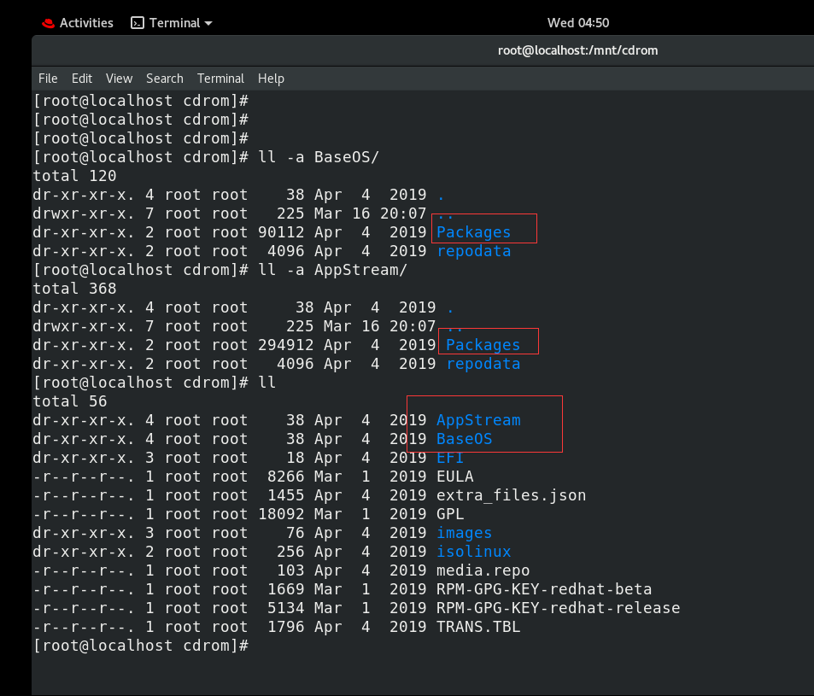Click repodata directory under BaseOS listing
Image resolution: width=814 pixels, height=696 pixels.
[x=473, y=251]
